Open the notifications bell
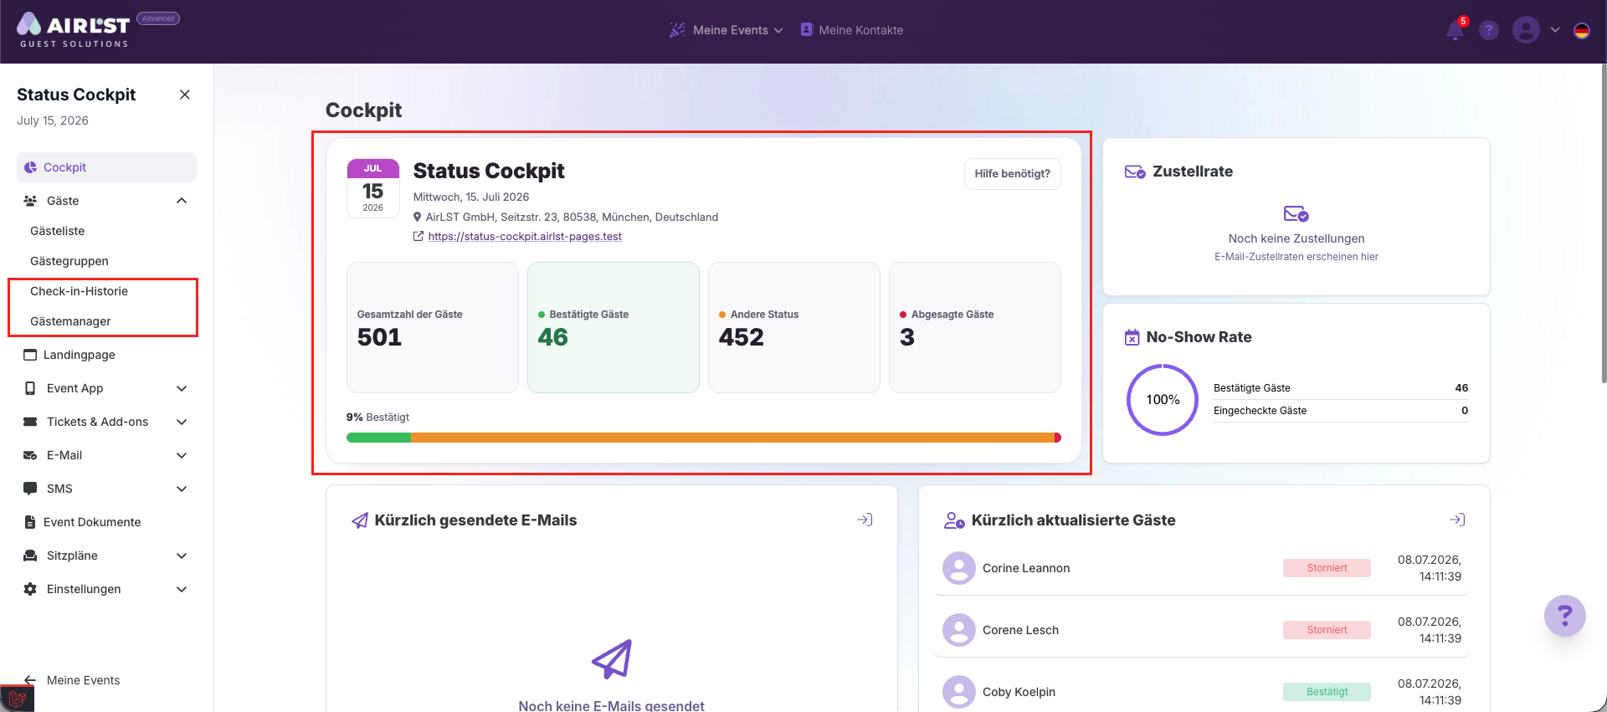1607x712 pixels. coord(1456,30)
